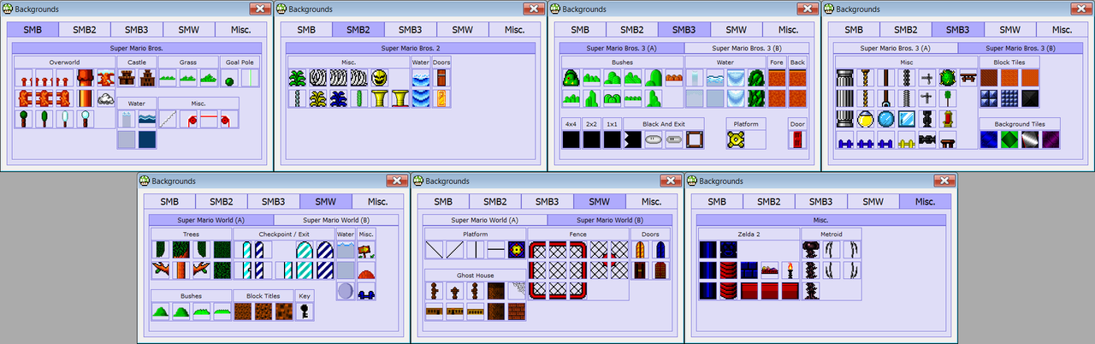1095x344 pixels.
Task: Pick the solid black tile under the 4x4 label
Action: click(571, 139)
